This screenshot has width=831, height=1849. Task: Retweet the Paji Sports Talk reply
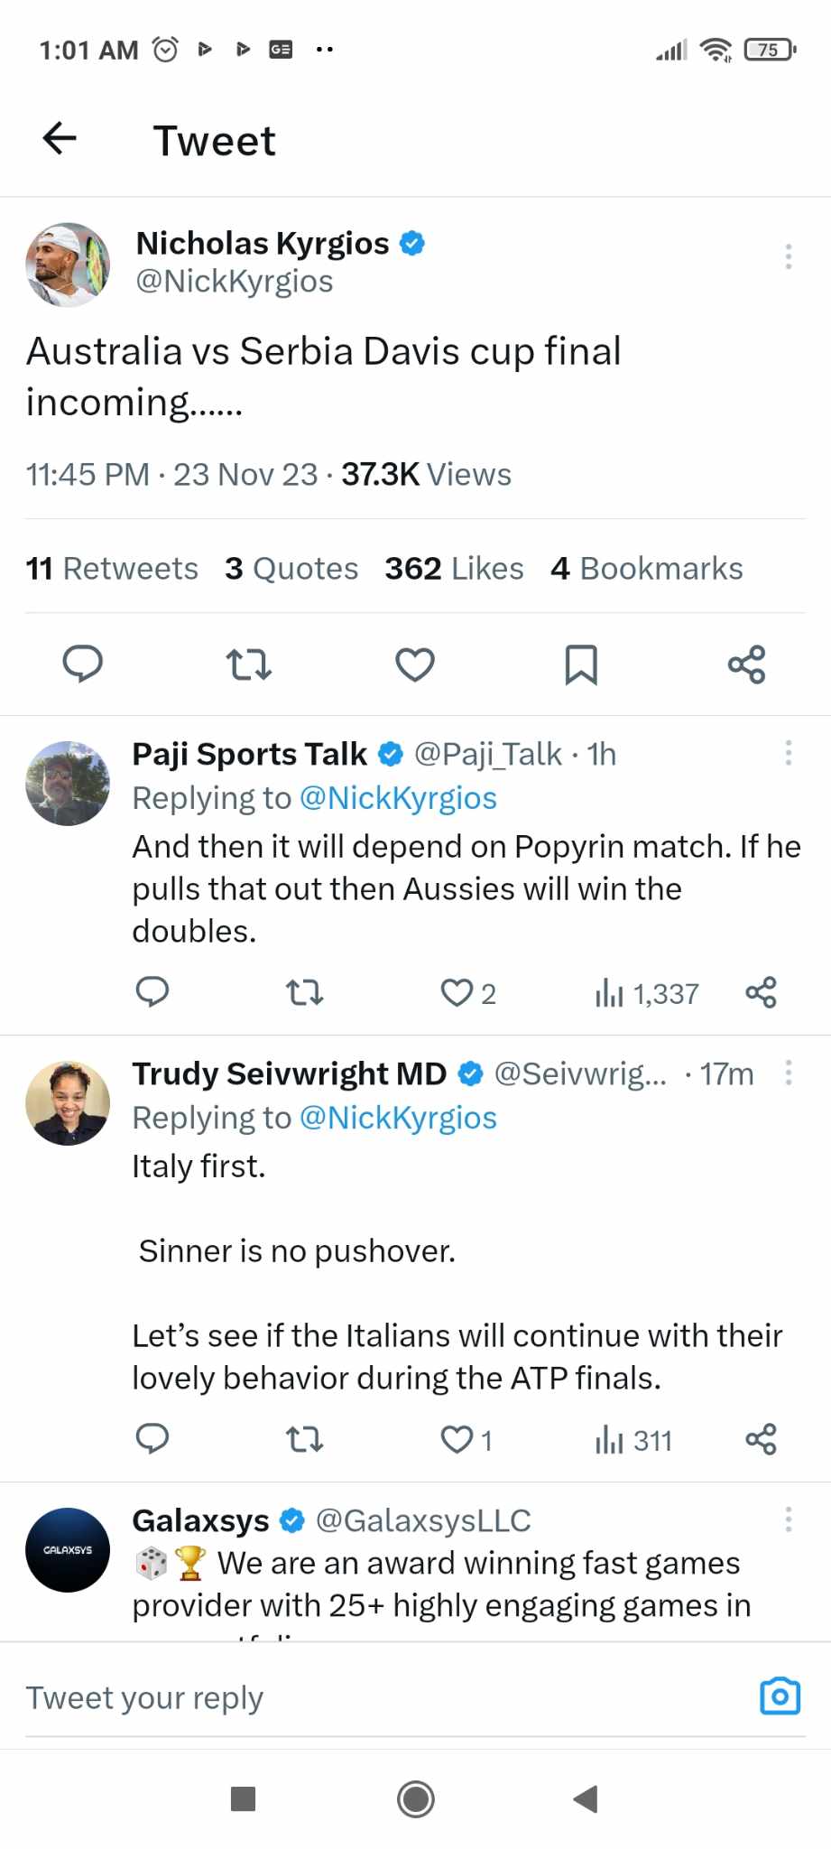[x=304, y=993]
